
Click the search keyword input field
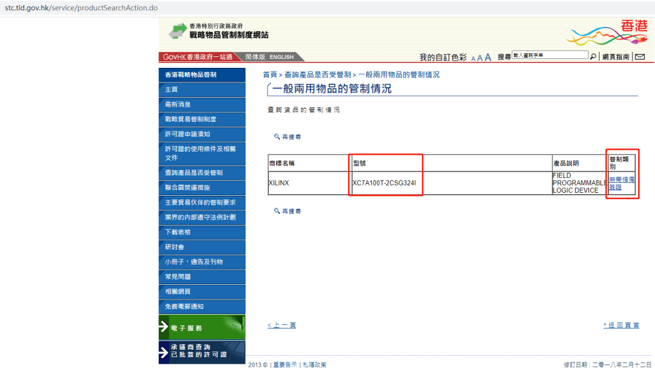[549, 55]
